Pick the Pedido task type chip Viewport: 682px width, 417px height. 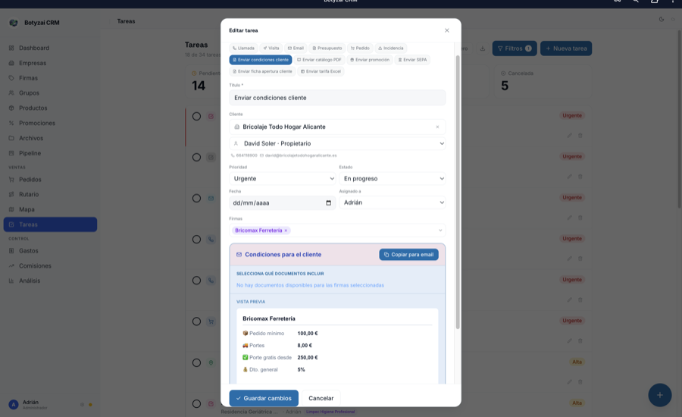coord(360,49)
